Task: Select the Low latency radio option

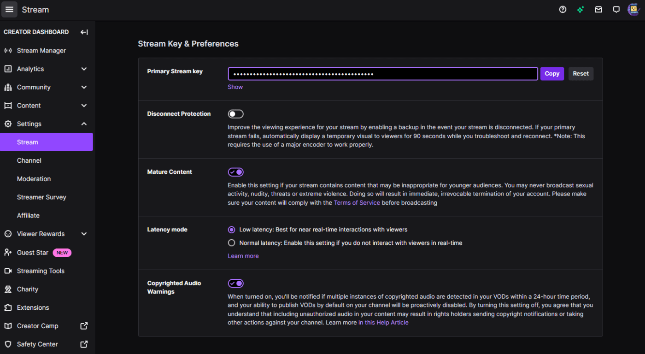Action: pos(231,230)
